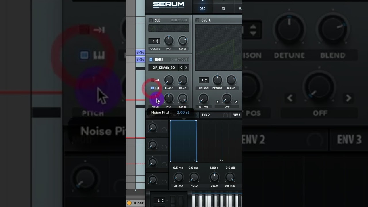
Task: Switch to the FX tab
Action: tap(223, 9)
